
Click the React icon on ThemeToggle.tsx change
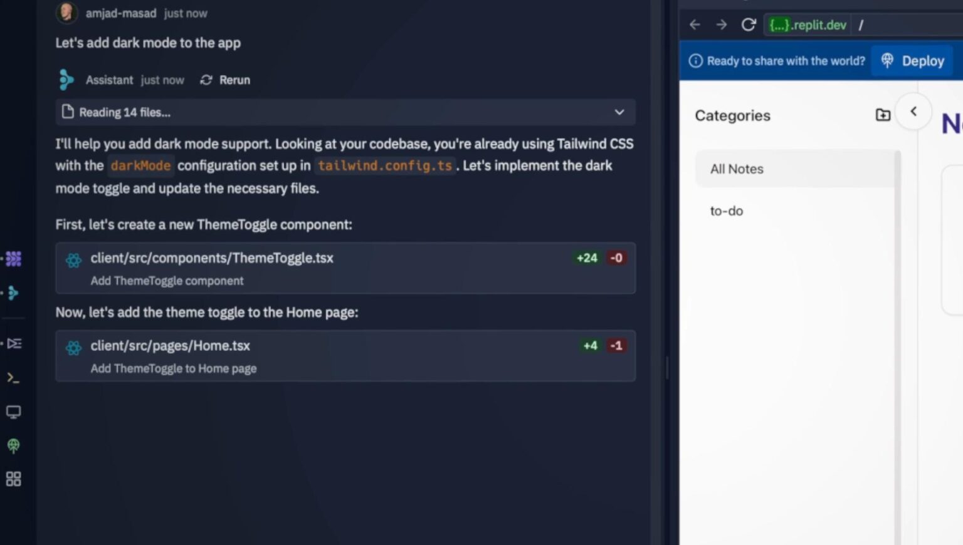(x=73, y=259)
